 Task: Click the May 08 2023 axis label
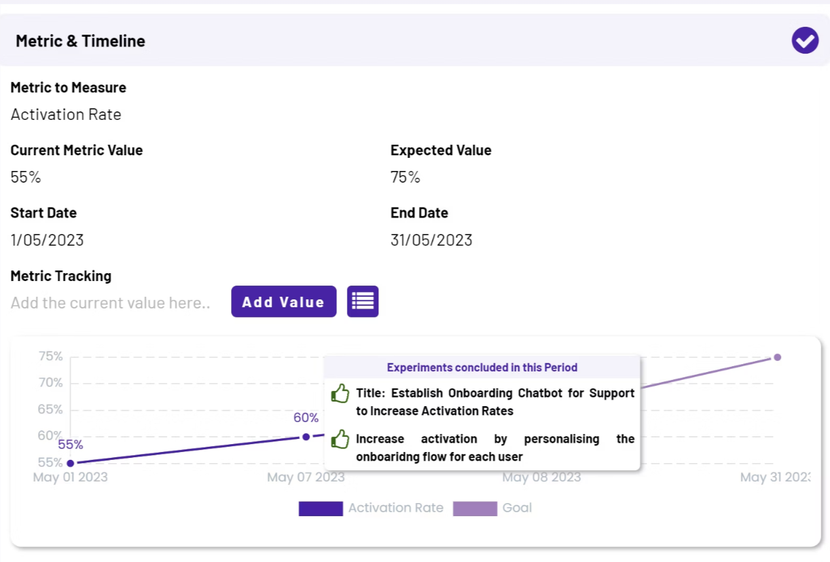tap(541, 477)
